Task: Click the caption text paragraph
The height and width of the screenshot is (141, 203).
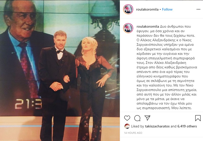Action: click(x=167, y=67)
